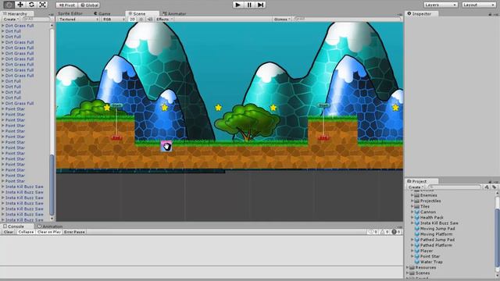Select the Scenes folder
Viewport: 500px width, 281px height.
click(x=423, y=273)
